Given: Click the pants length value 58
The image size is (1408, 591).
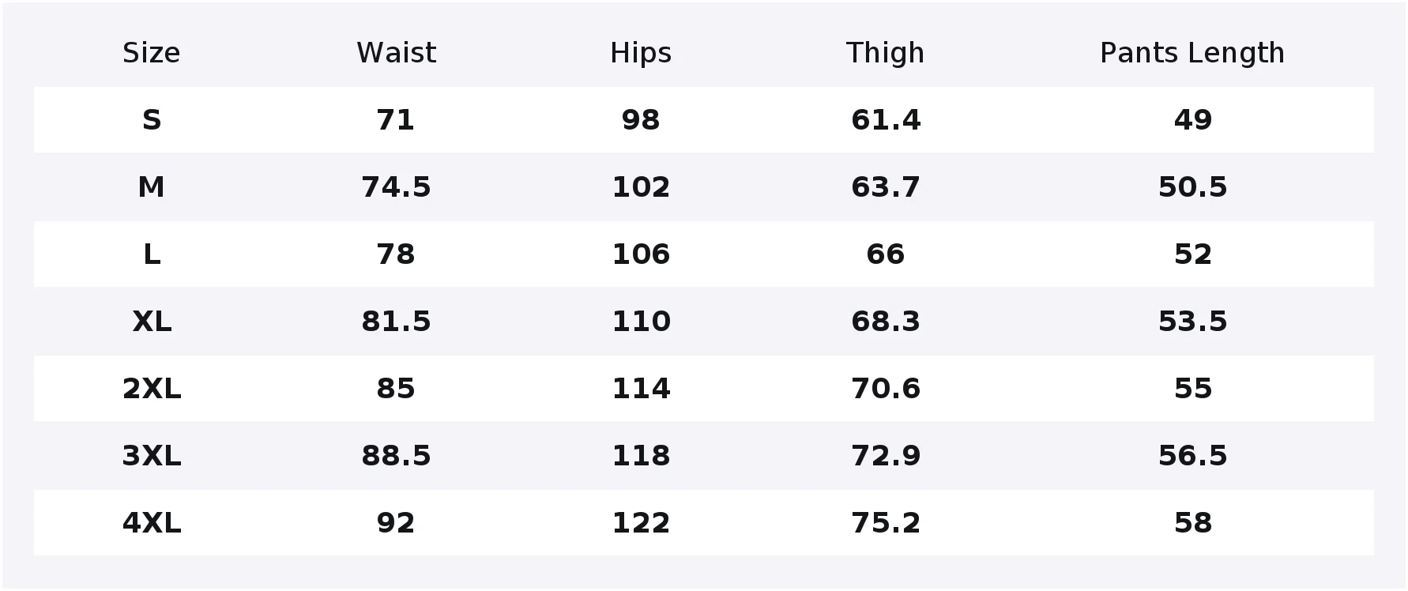Looking at the screenshot, I should tap(1192, 523).
